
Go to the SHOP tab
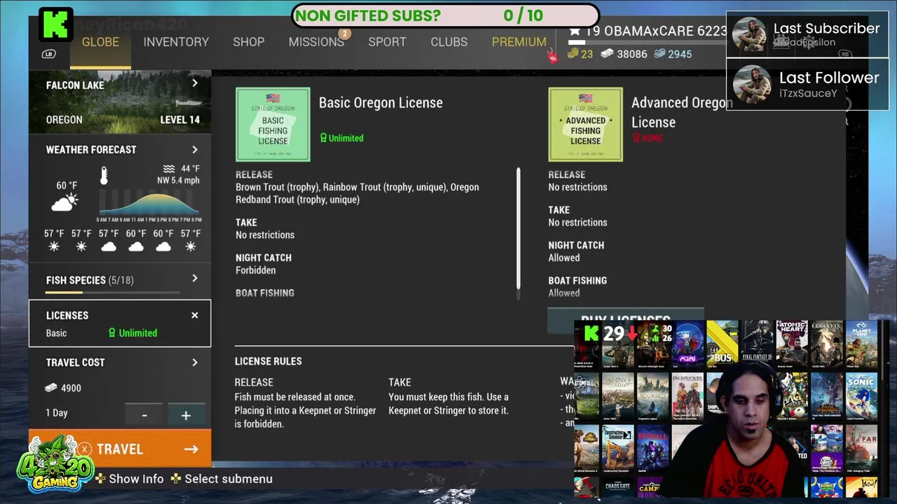tap(249, 42)
